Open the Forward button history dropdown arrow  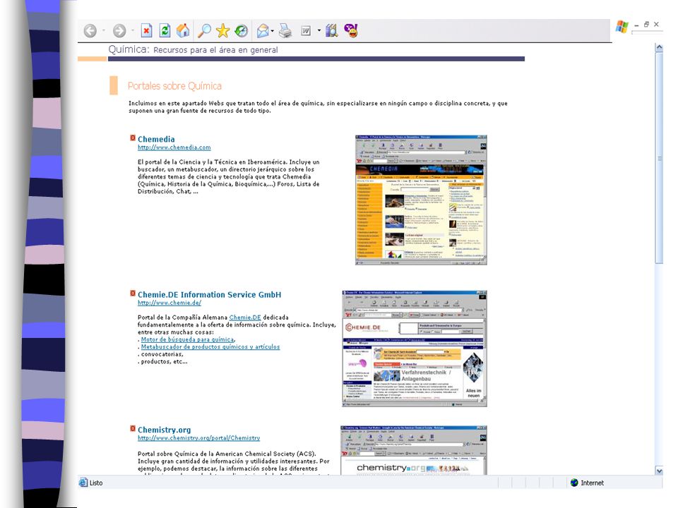tap(133, 30)
